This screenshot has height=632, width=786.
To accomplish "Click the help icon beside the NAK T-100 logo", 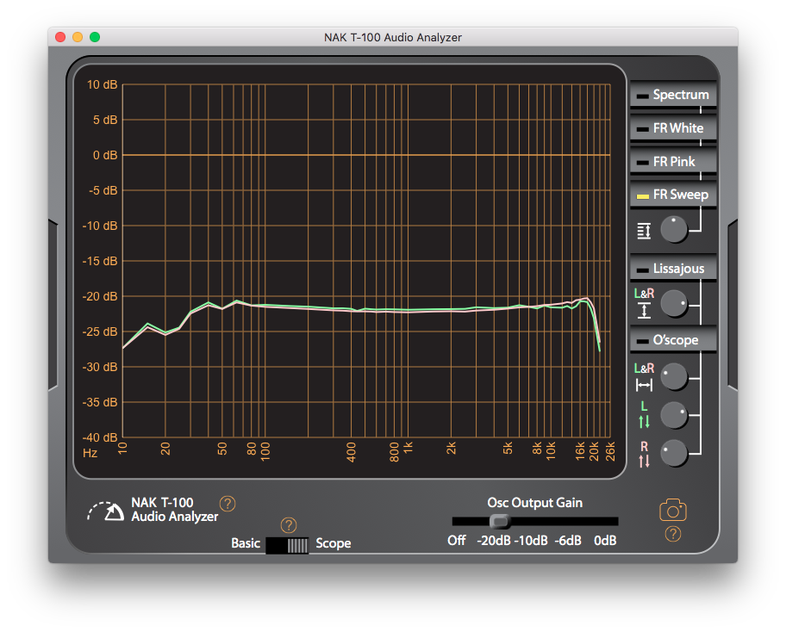I will pos(228,504).
